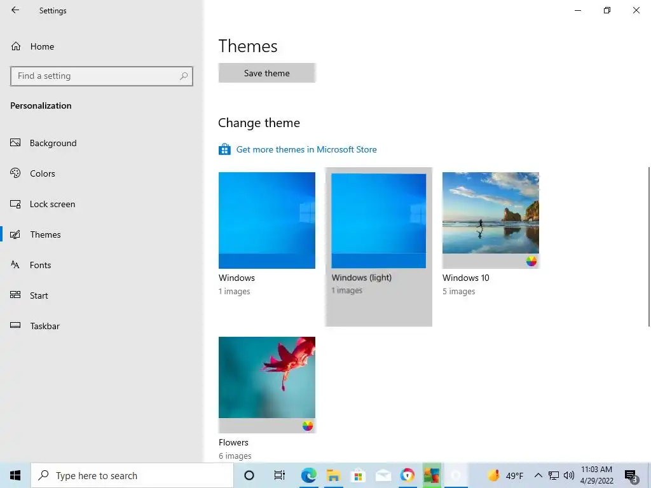This screenshot has width=651, height=488.
Task: Open the weather widget showing 49°F
Action: coord(505,475)
